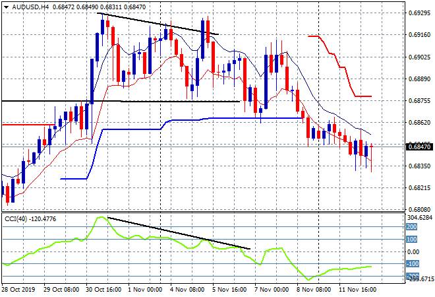Click the 0.69025 price axis label
Image resolution: width=435 pixels, height=297 pixels.
pyautogui.click(x=420, y=57)
